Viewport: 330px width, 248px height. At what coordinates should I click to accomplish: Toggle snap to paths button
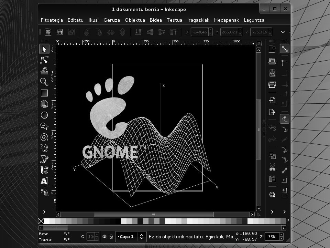coord(285,129)
